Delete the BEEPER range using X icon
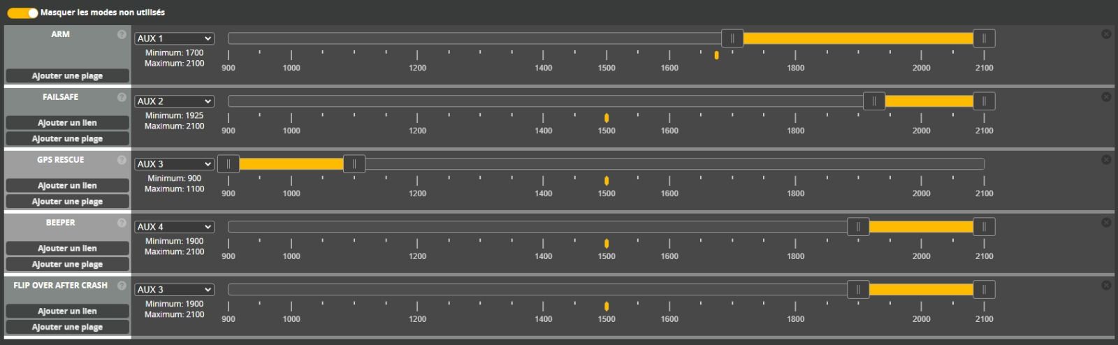 coord(1106,223)
